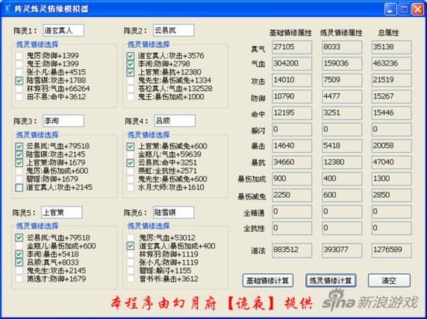The height and width of the screenshot is (319, 427).
Task: Click 暴伤减免 base field showing 2250
Action: point(292,195)
